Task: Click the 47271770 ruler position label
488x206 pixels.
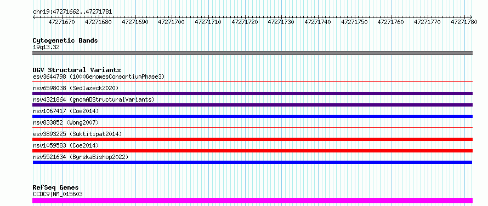Action: click(x=428, y=22)
